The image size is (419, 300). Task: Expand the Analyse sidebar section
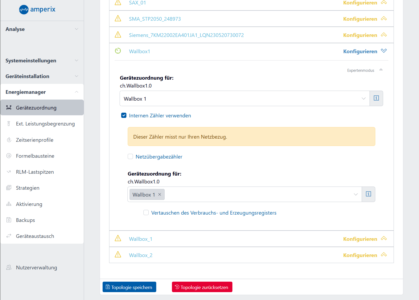tap(42, 29)
